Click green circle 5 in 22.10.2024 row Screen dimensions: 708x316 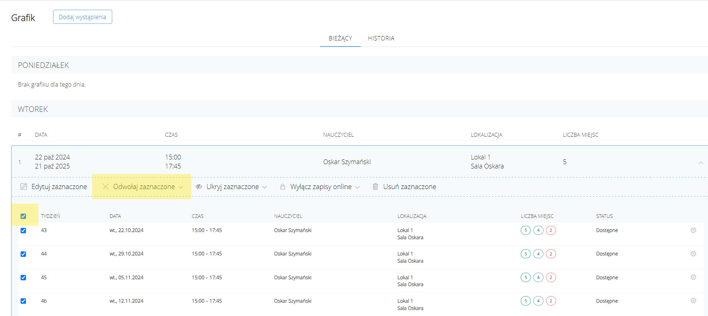tap(526, 230)
